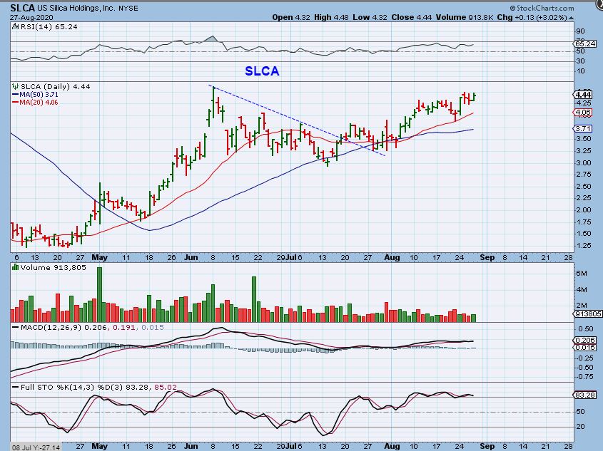This screenshot has width=603, height=451.
Task: Click the RSI(14) 65.24 indicator legend
Action: (x=49, y=27)
